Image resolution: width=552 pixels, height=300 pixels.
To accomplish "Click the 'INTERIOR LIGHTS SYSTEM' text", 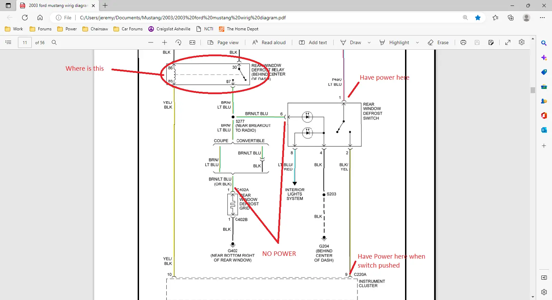I will tap(295, 194).
